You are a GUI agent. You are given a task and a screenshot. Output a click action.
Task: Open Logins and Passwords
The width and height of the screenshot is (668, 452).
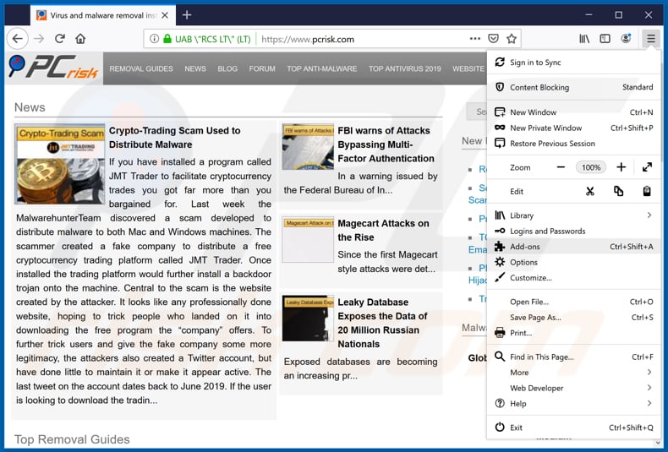click(x=574, y=231)
